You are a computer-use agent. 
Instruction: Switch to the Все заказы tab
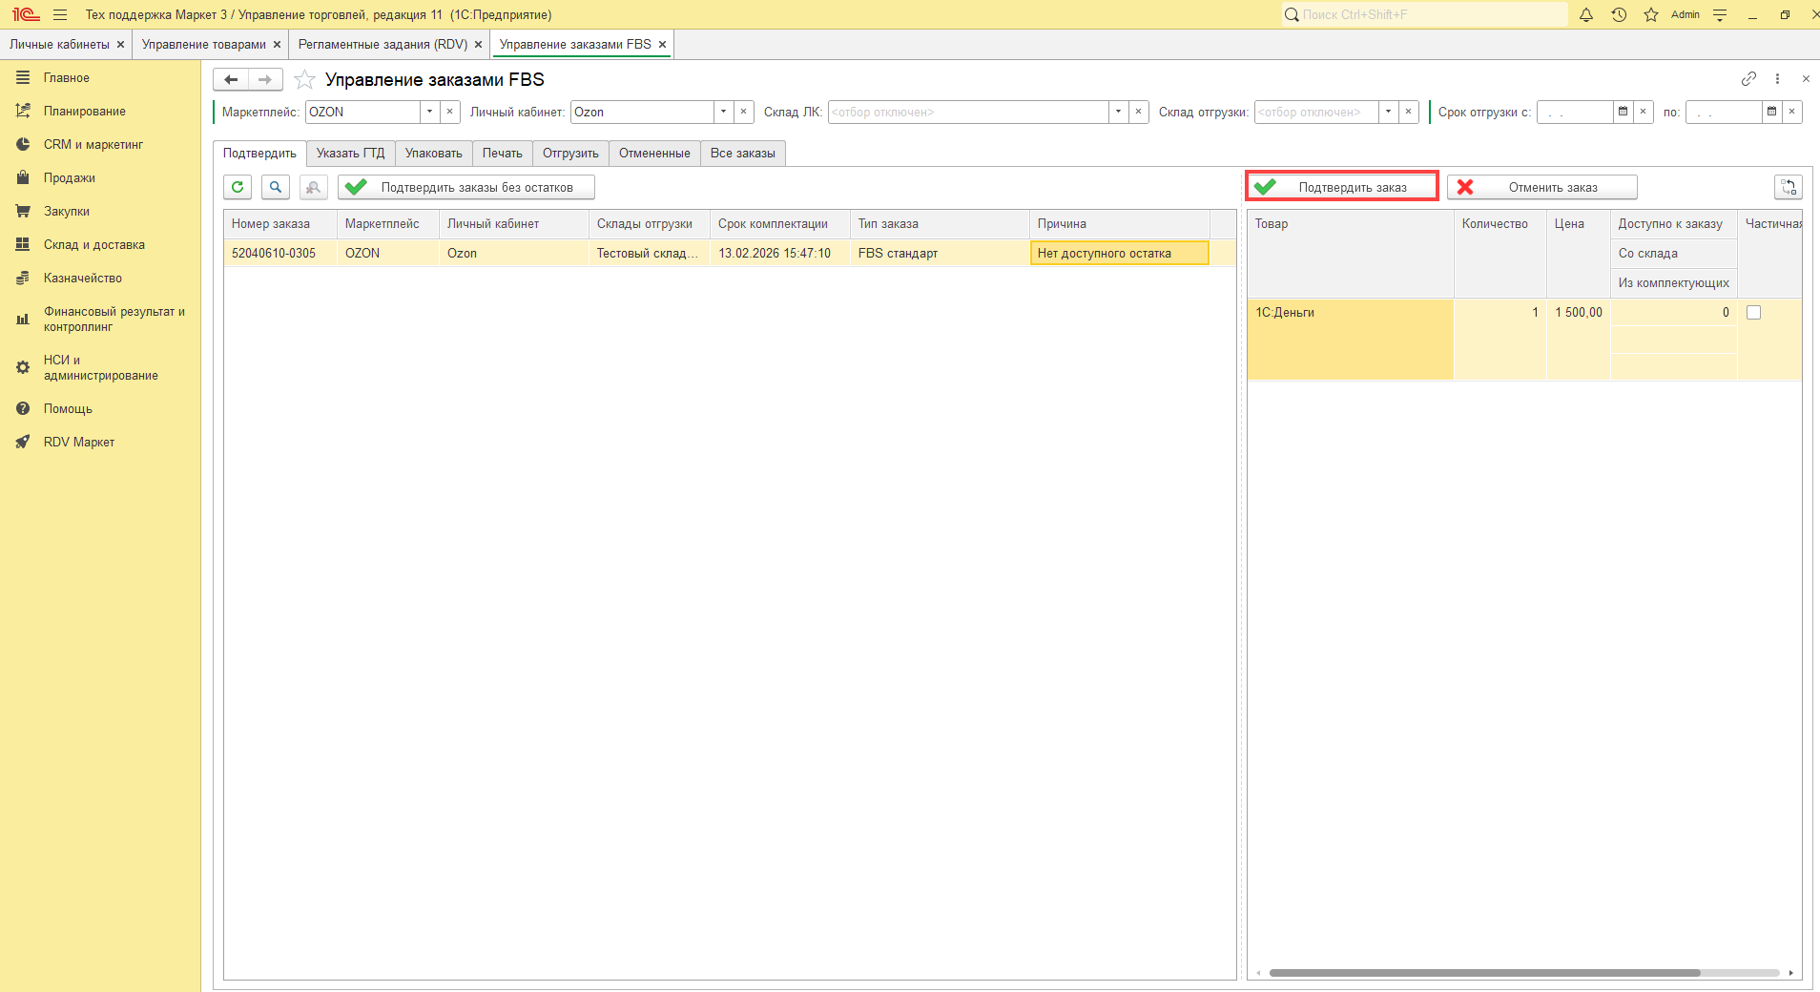[x=742, y=153]
